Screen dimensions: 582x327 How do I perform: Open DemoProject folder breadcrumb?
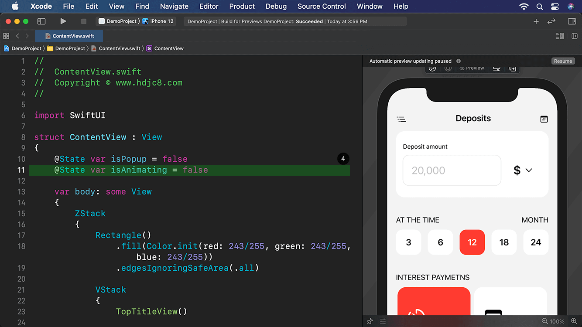[x=66, y=48]
